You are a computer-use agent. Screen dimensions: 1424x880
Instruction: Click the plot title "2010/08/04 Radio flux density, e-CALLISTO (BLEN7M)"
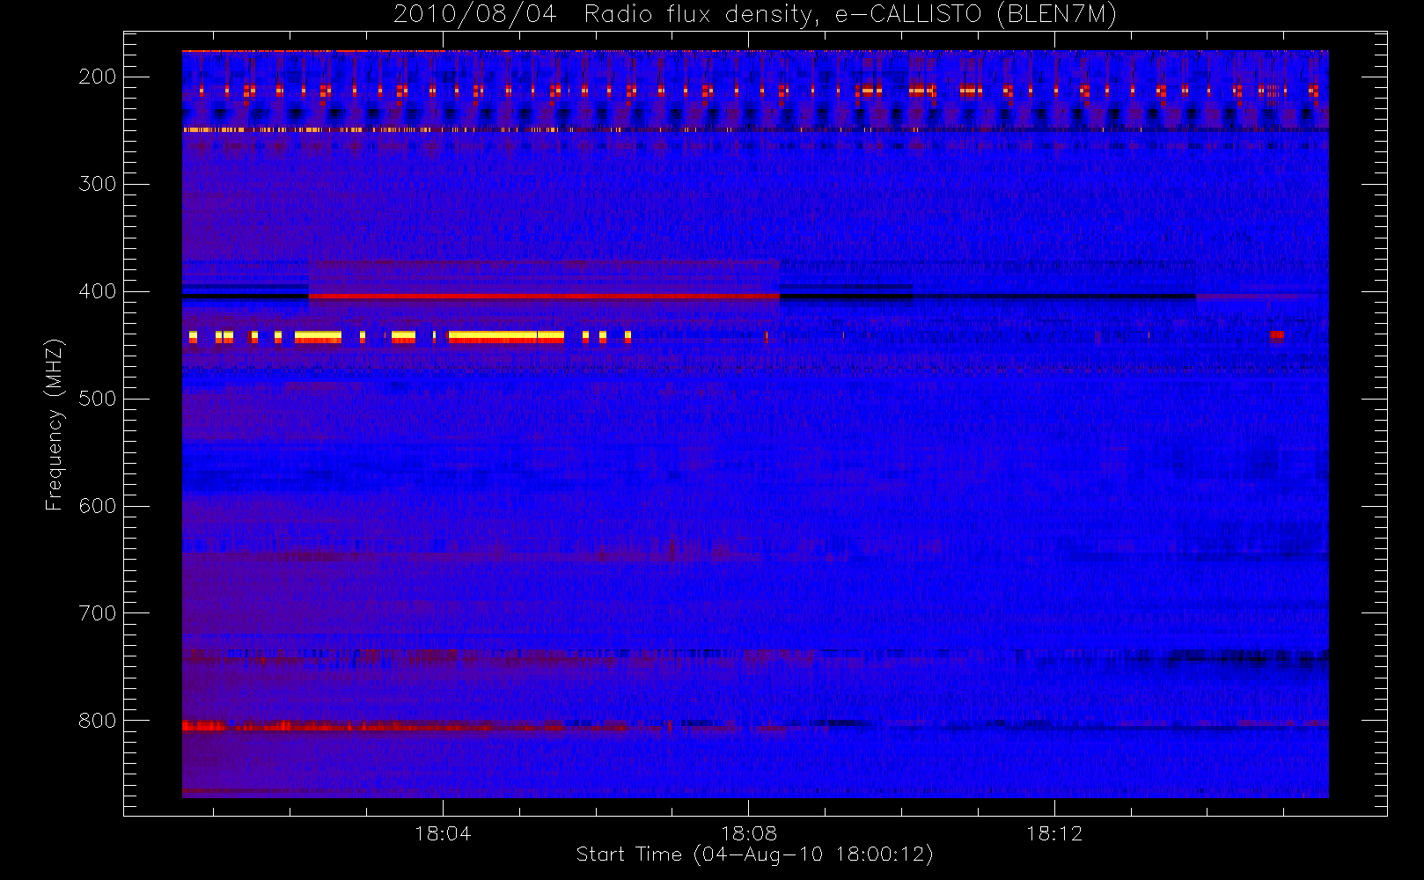755,14
